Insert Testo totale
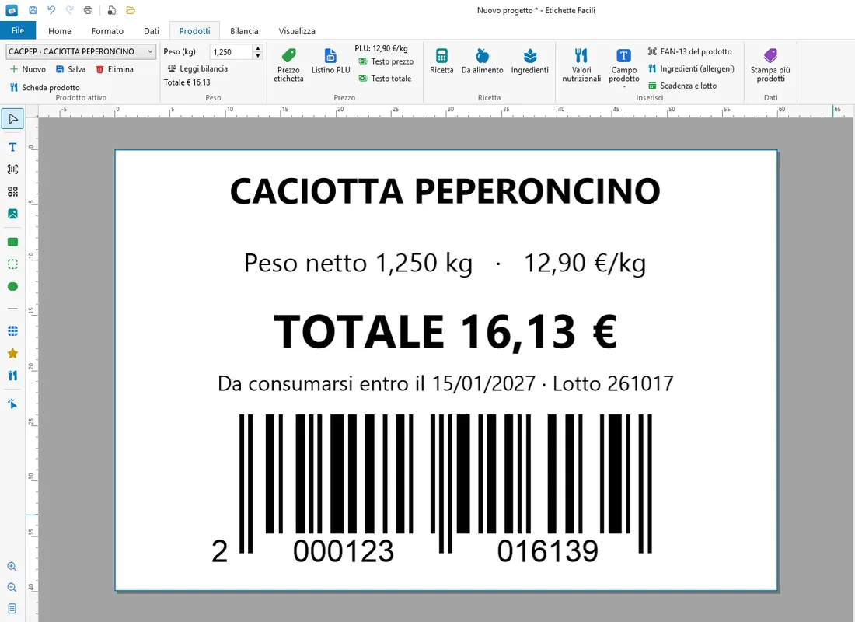 tap(385, 79)
